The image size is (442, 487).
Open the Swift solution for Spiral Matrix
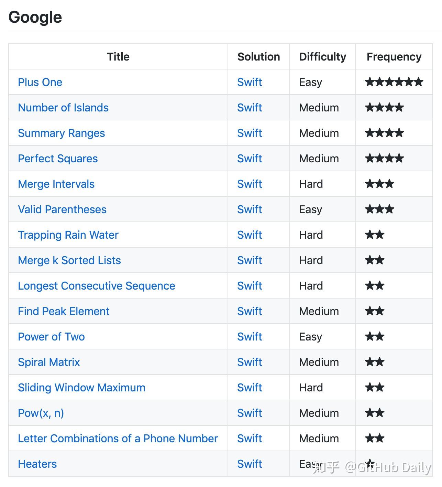point(250,362)
